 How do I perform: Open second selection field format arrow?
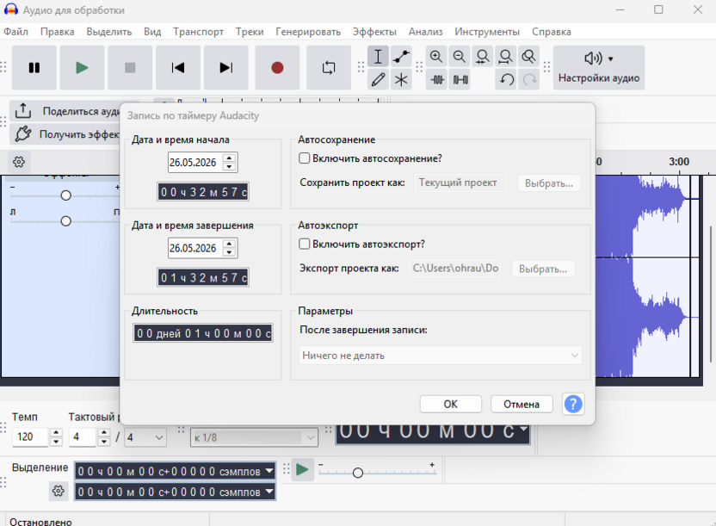click(x=269, y=492)
